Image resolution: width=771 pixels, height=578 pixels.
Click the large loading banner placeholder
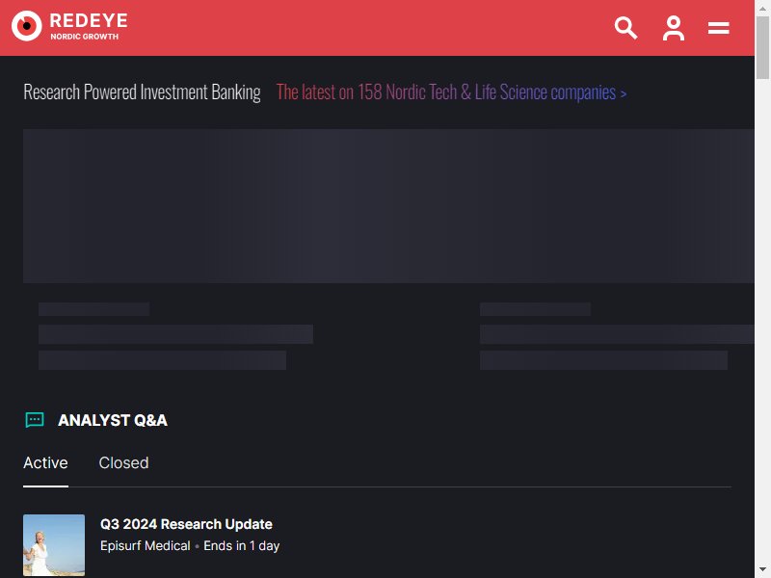388,206
